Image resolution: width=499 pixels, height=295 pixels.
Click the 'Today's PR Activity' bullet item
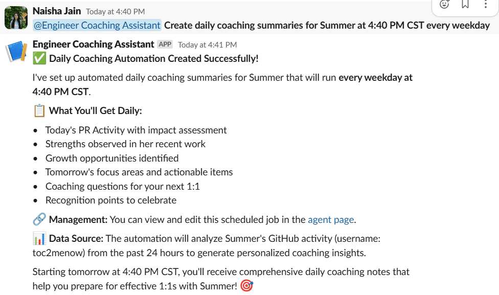tap(136, 130)
